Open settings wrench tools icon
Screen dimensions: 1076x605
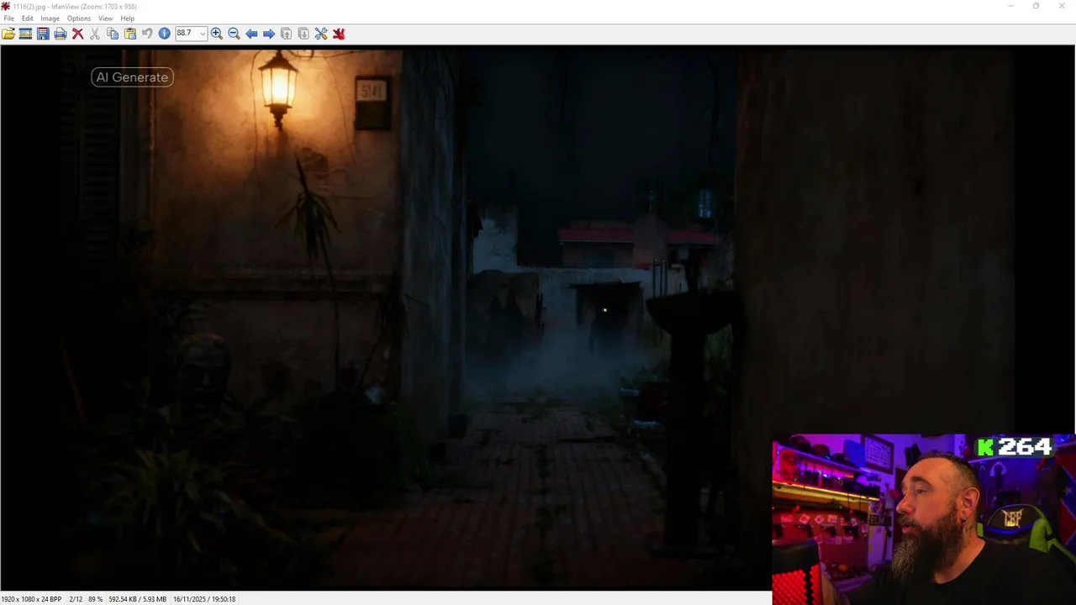point(321,34)
